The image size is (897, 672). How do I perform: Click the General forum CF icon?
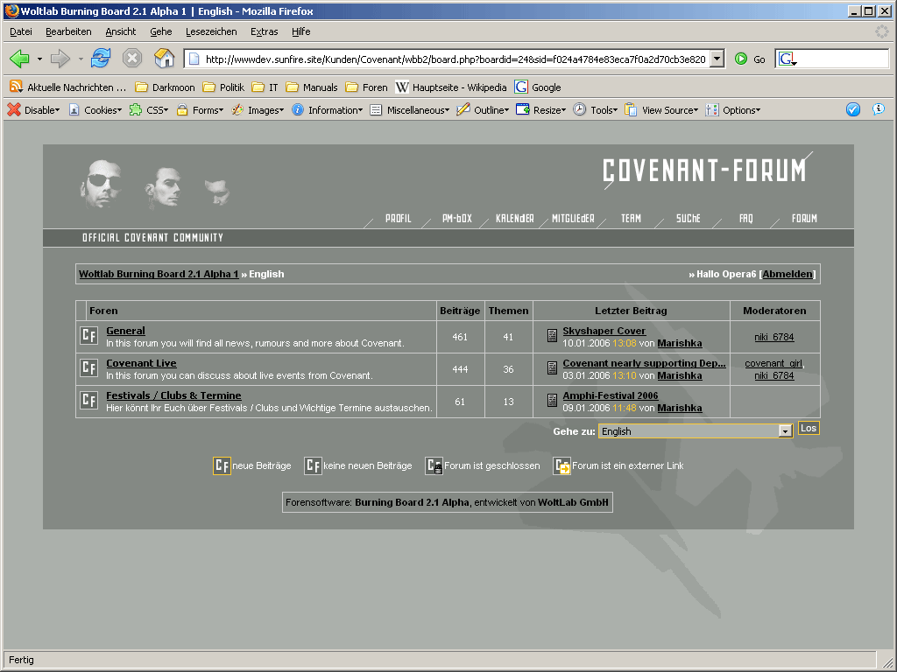[x=88, y=336]
